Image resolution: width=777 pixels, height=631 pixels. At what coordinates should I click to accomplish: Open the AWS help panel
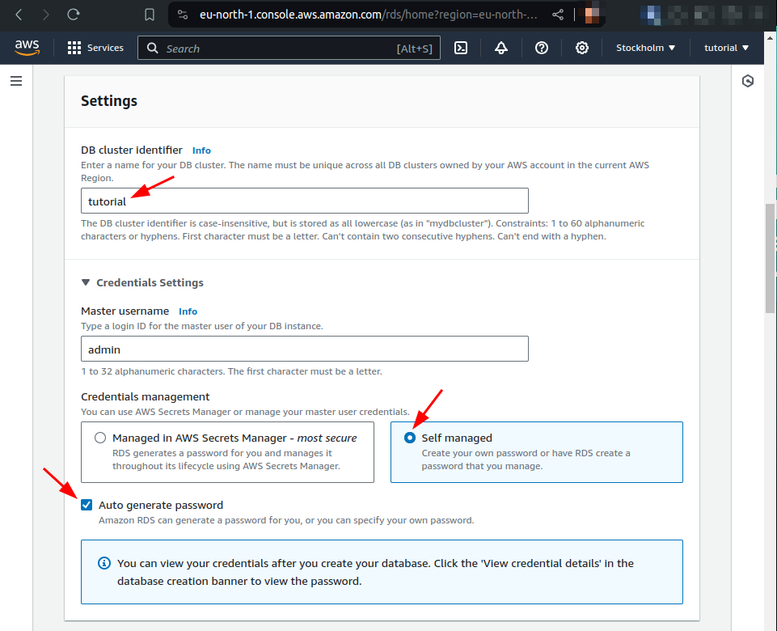[x=542, y=48]
